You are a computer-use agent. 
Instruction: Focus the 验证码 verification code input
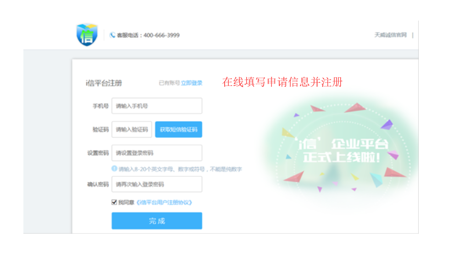pos(131,129)
